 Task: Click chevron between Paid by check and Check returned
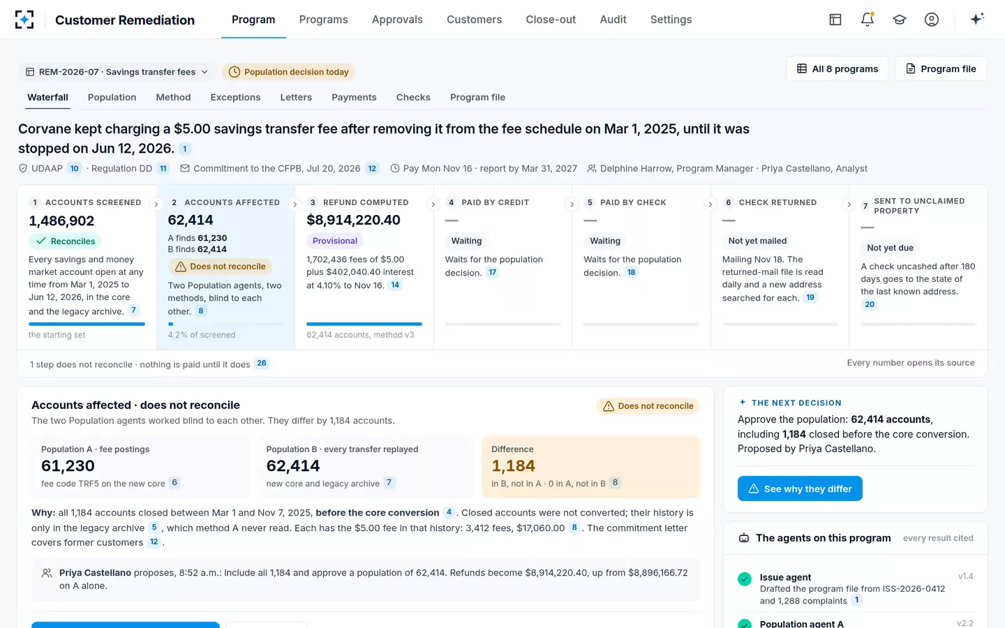point(710,204)
